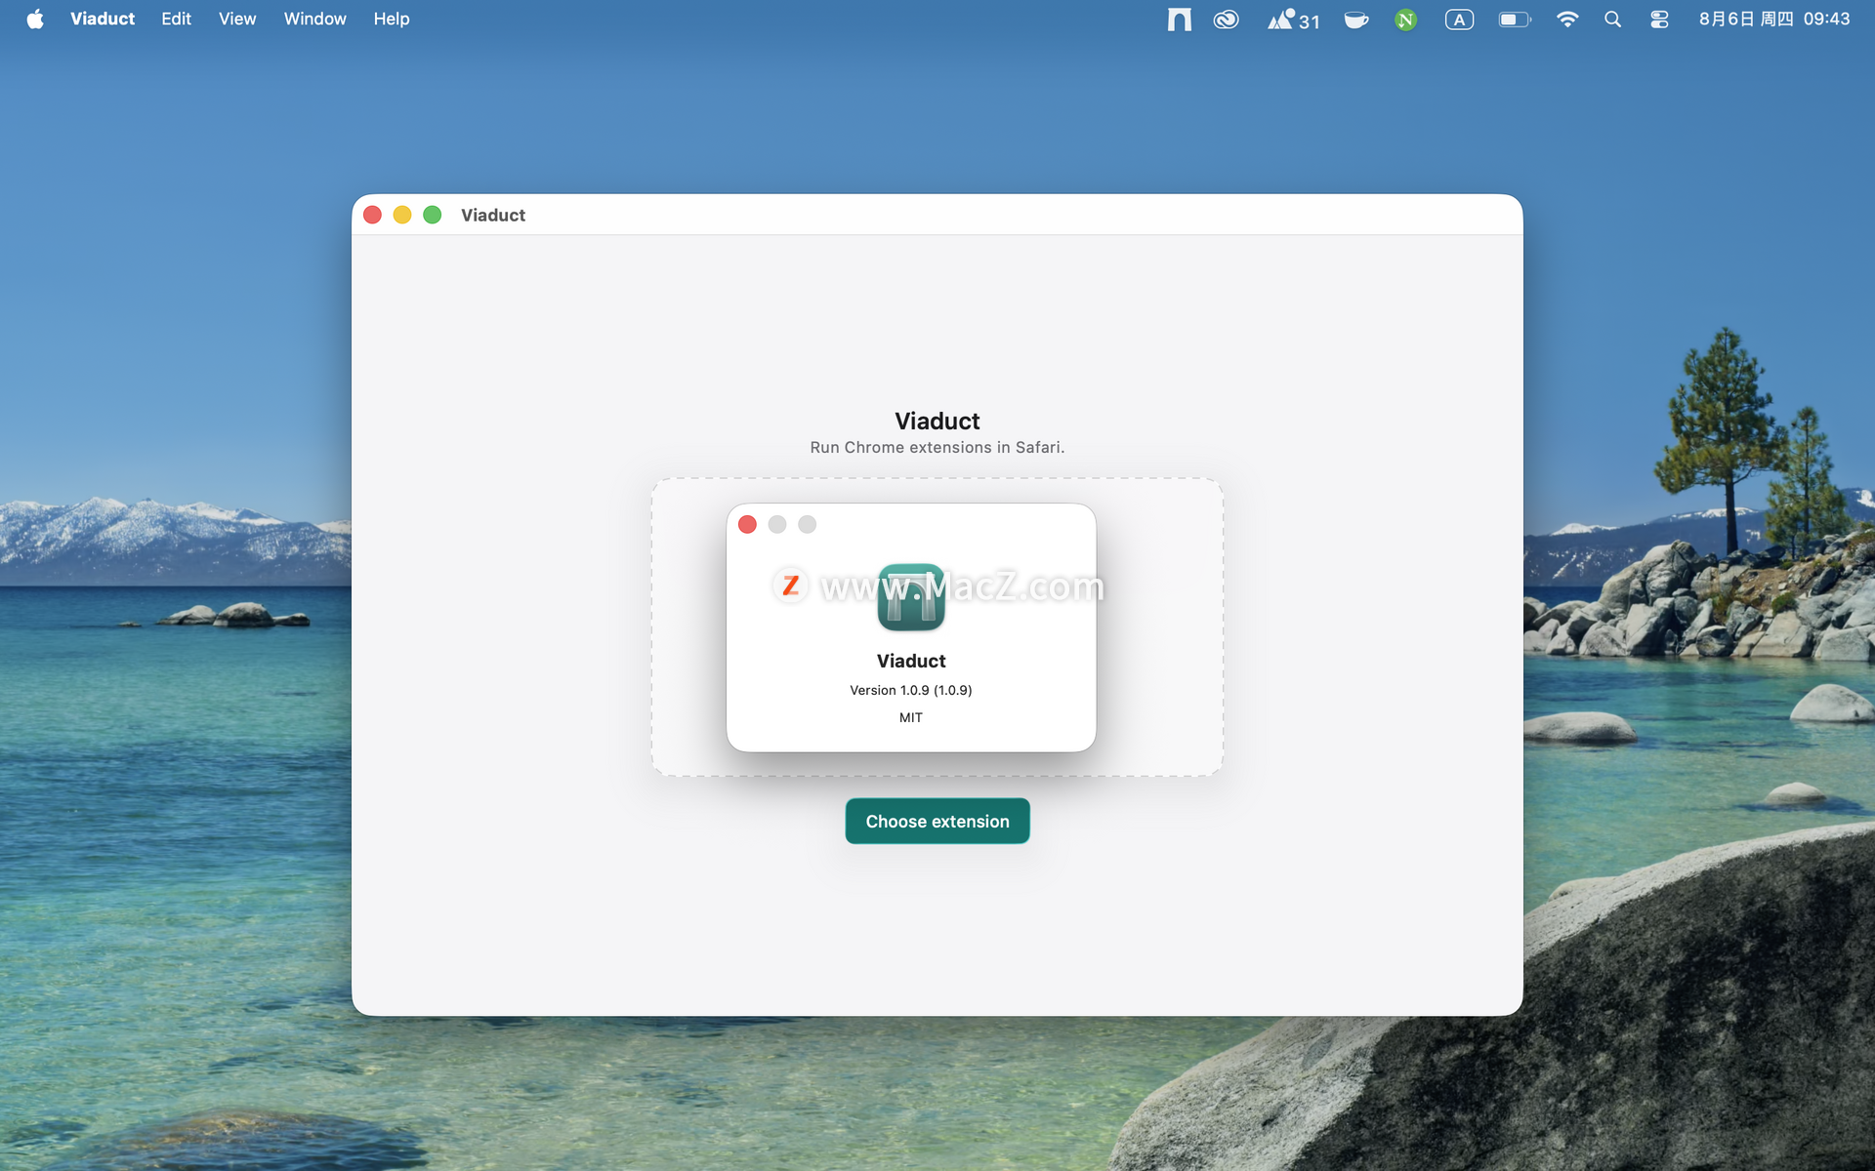Open the green N menu bar icon

pyautogui.click(x=1406, y=20)
